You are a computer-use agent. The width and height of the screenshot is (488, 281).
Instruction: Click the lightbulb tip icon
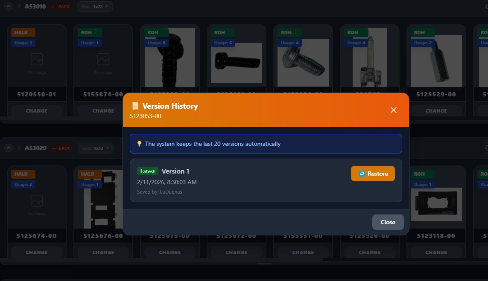(139, 144)
